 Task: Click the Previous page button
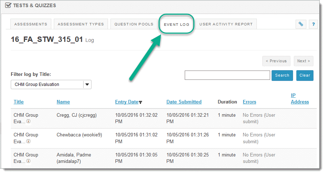[276, 61]
